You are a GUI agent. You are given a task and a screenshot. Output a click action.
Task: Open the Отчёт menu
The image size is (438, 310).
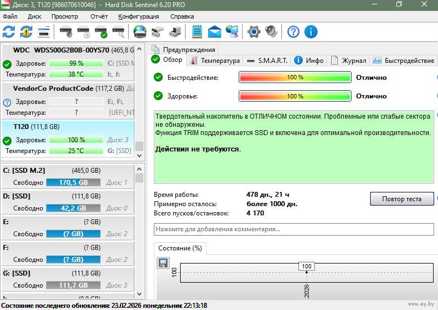pos(99,16)
